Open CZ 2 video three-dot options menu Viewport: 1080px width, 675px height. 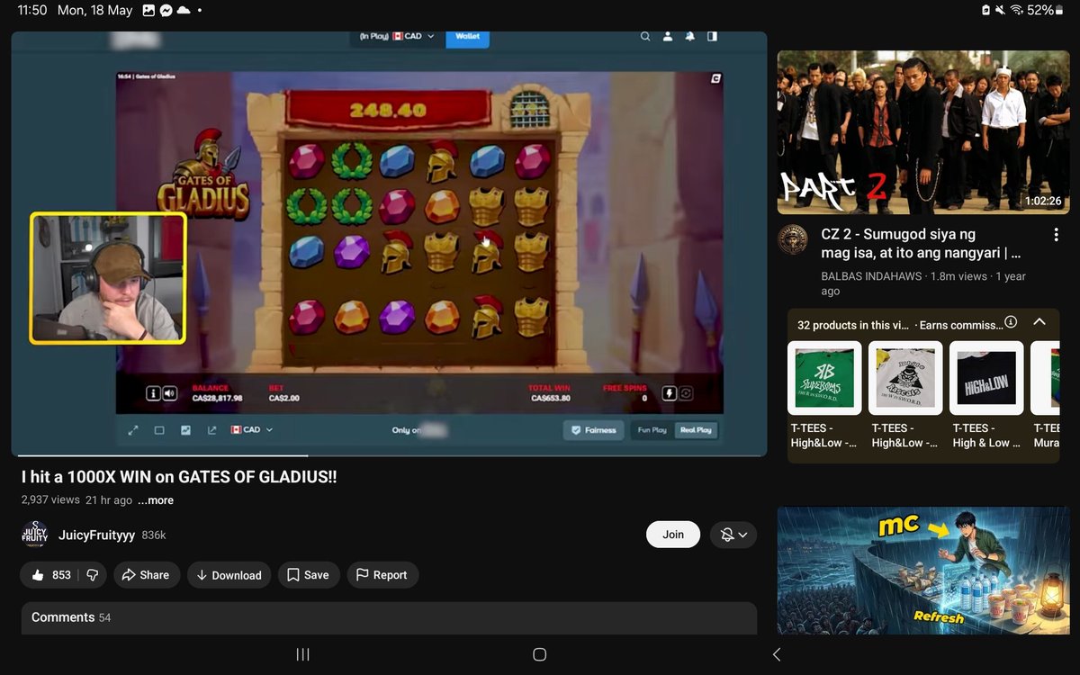[1056, 235]
